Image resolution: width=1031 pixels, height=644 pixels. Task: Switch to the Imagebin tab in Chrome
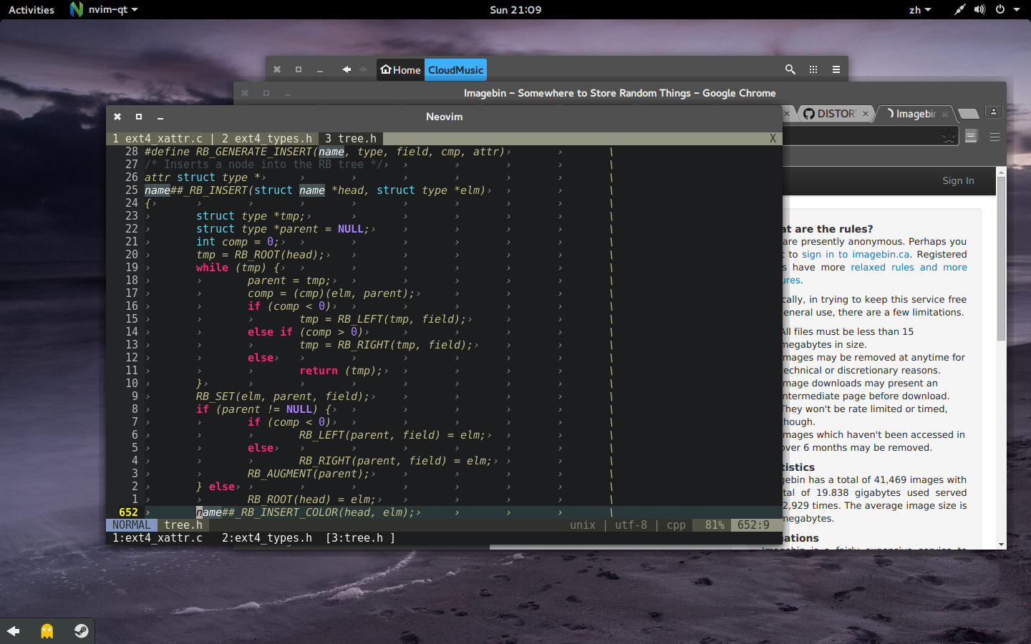915,114
